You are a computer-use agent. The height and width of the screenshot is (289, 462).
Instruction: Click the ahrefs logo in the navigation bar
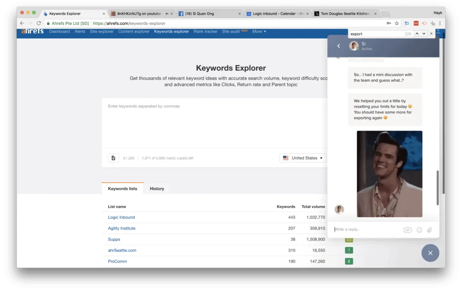click(32, 31)
